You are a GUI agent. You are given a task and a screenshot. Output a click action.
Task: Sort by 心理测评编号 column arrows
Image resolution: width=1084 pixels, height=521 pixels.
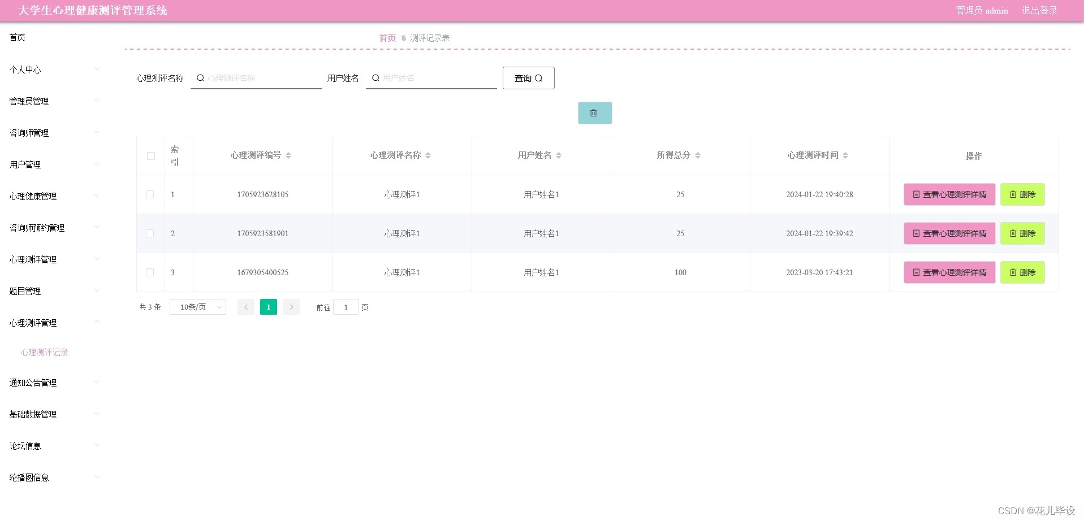click(x=288, y=155)
